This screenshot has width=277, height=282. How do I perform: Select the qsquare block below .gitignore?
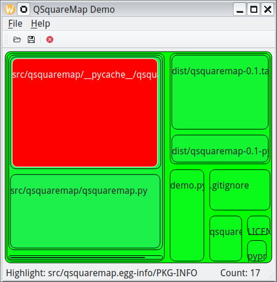click(x=225, y=238)
